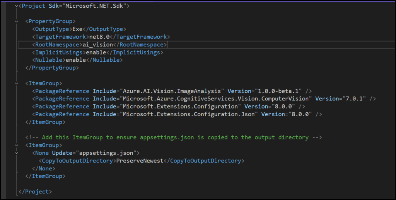
Task: Click Version attribute on the ComputerVision line
Action: point(327,98)
